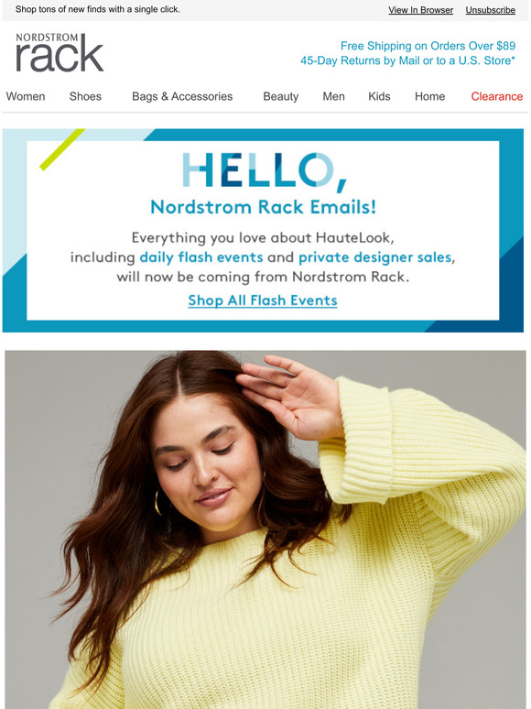Open the Shoes category
This screenshot has height=709, width=531.
pos(85,96)
